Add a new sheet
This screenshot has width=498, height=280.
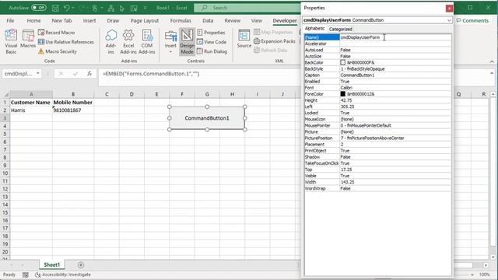[x=81, y=264]
